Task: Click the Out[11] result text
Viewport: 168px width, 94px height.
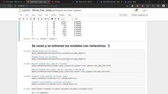Action: tap(44, 39)
